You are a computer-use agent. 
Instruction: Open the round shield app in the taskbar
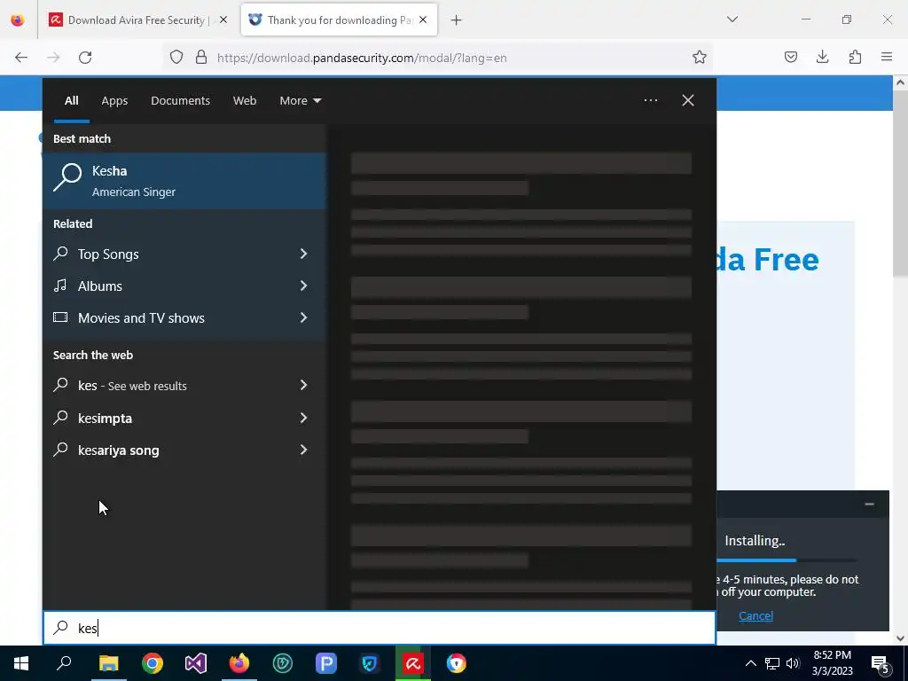[x=457, y=663]
